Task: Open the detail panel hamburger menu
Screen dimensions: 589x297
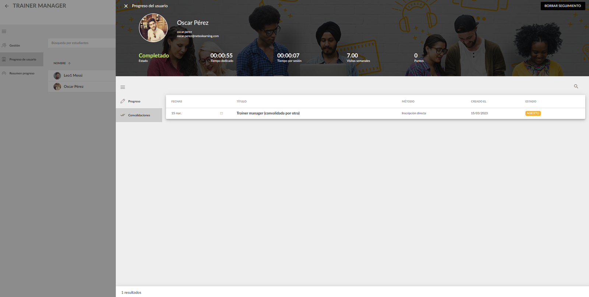Action: pyautogui.click(x=123, y=87)
